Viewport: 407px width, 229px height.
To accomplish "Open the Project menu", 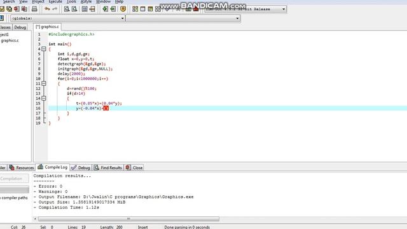I will [38, 1].
